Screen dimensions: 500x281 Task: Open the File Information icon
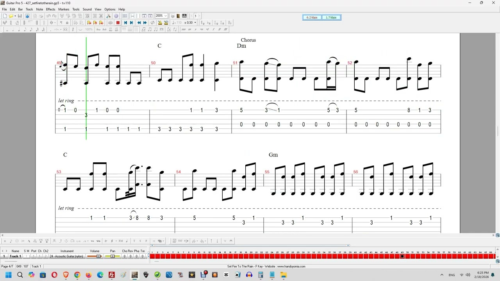[x=27, y=16]
